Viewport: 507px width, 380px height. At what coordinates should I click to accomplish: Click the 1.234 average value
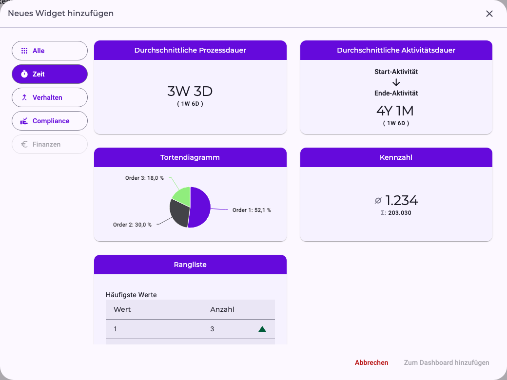pyautogui.click(x=402, y=200)
